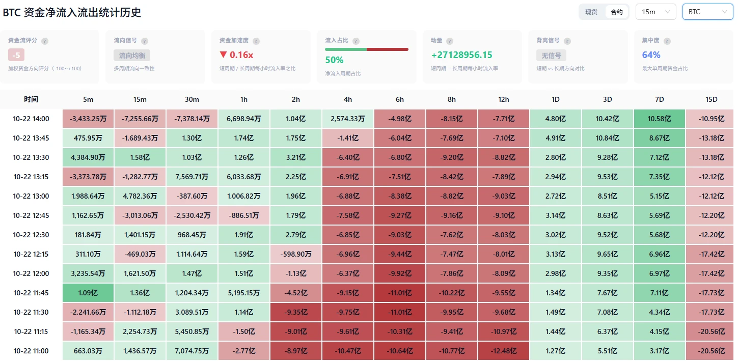The width and height of the screenshot is (738, 361).
Task: Click the 64% concentration value
Action: [651, 55]
